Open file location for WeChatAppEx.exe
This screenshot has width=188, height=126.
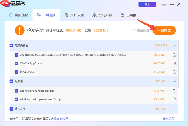(175, 63)
